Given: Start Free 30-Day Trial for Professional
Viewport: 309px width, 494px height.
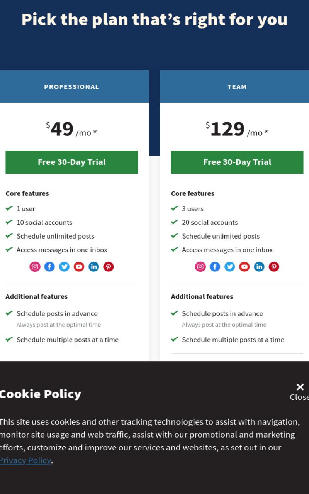Looking at the screenshot, I should click(71, 162).
